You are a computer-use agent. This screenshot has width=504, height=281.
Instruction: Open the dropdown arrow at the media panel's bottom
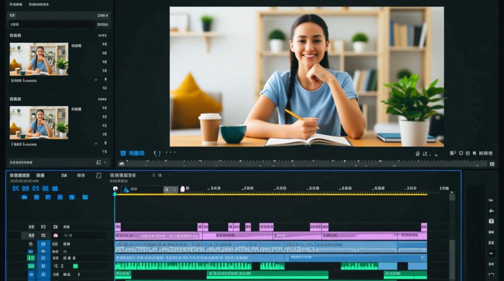(x=105, y=163)
